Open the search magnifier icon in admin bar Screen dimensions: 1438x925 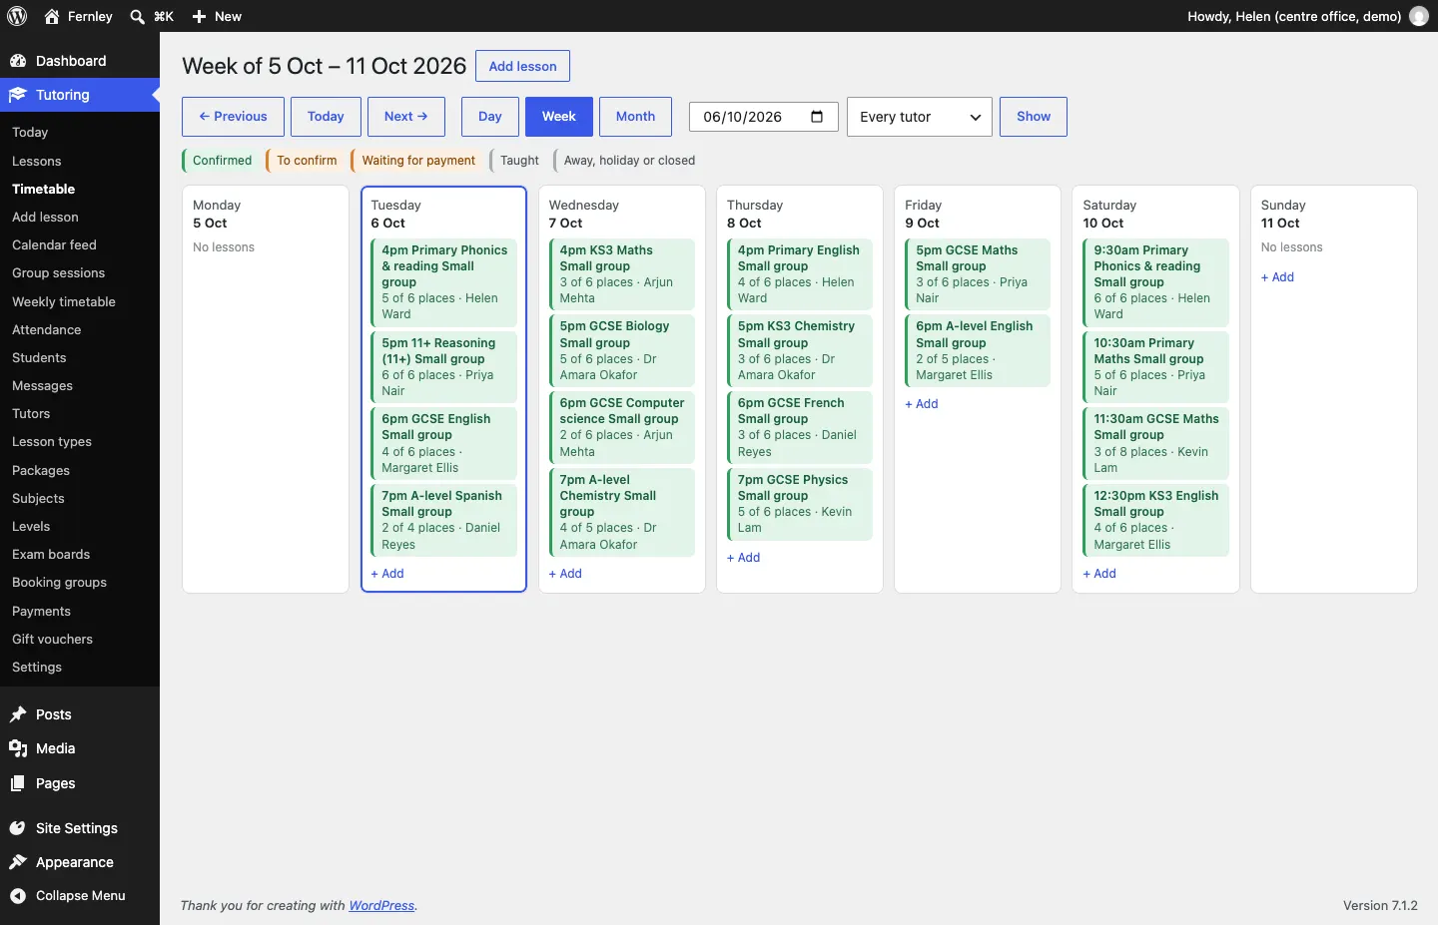pyautogui.click(x=138, y=16)
